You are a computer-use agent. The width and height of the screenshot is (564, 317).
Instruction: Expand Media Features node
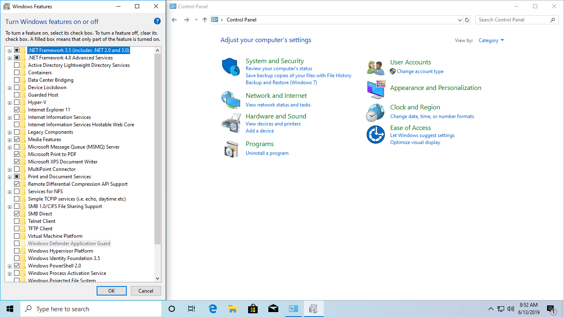pyautogui.click(x=9, y=140)
